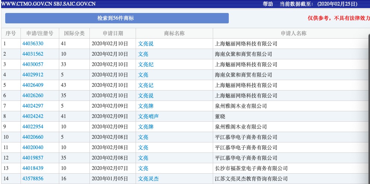Open trademark 文亮记 link
370x184 pixels.
[x=146, y=85]
